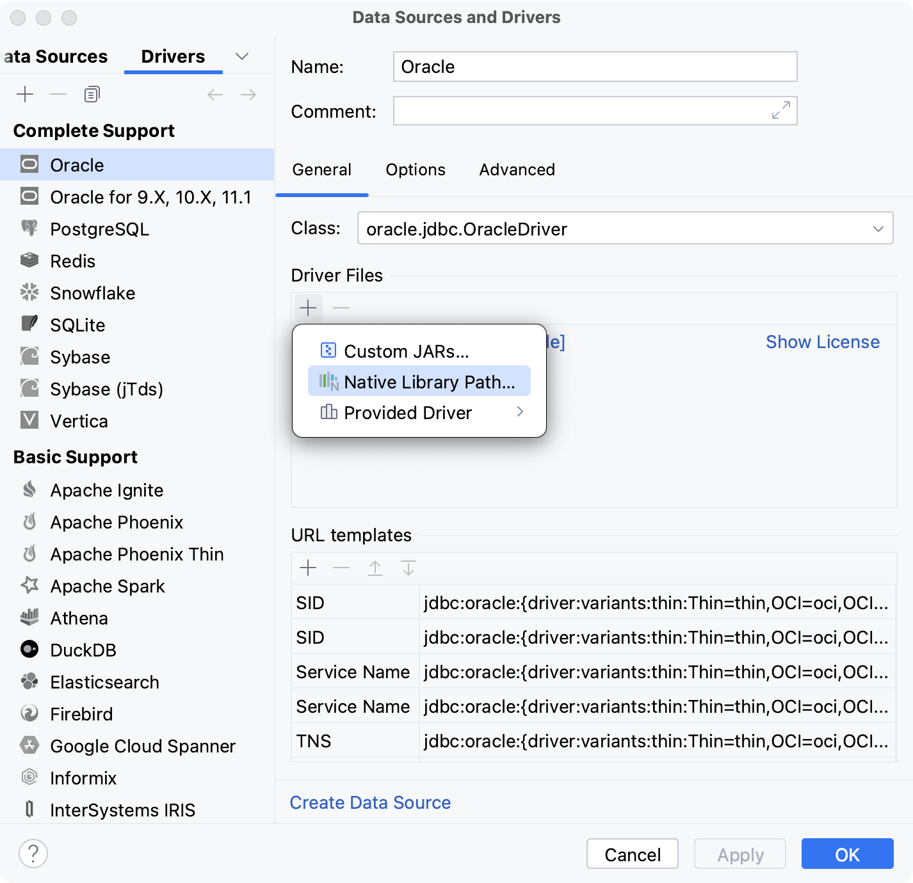This screenshot has height=883, width=913.
Task: Add a driver file with the plus icon
Action: tap(308, 308)
